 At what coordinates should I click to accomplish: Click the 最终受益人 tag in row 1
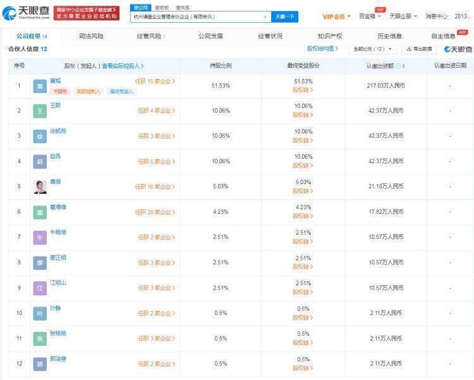(121, 92)
